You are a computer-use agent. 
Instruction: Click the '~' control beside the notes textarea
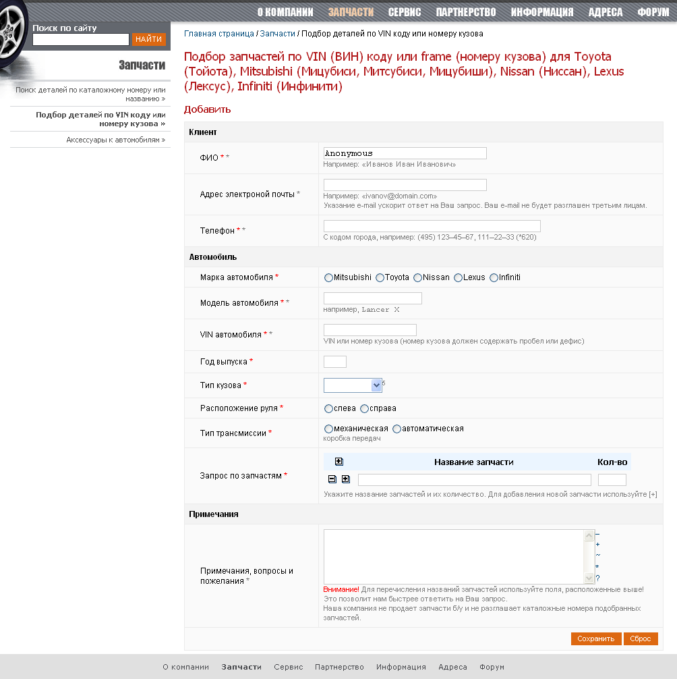(x=597, y=555)
